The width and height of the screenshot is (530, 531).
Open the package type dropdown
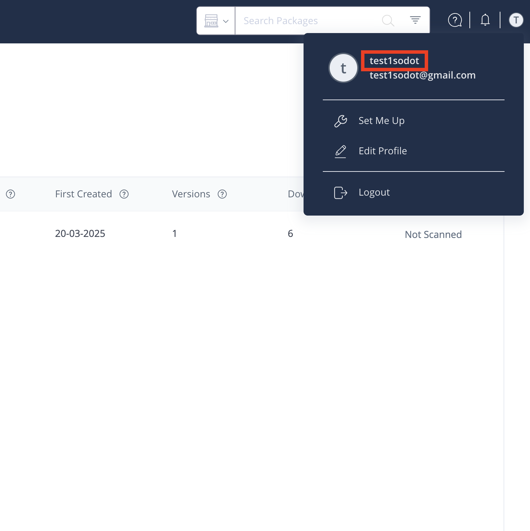[x=216, y=21]
